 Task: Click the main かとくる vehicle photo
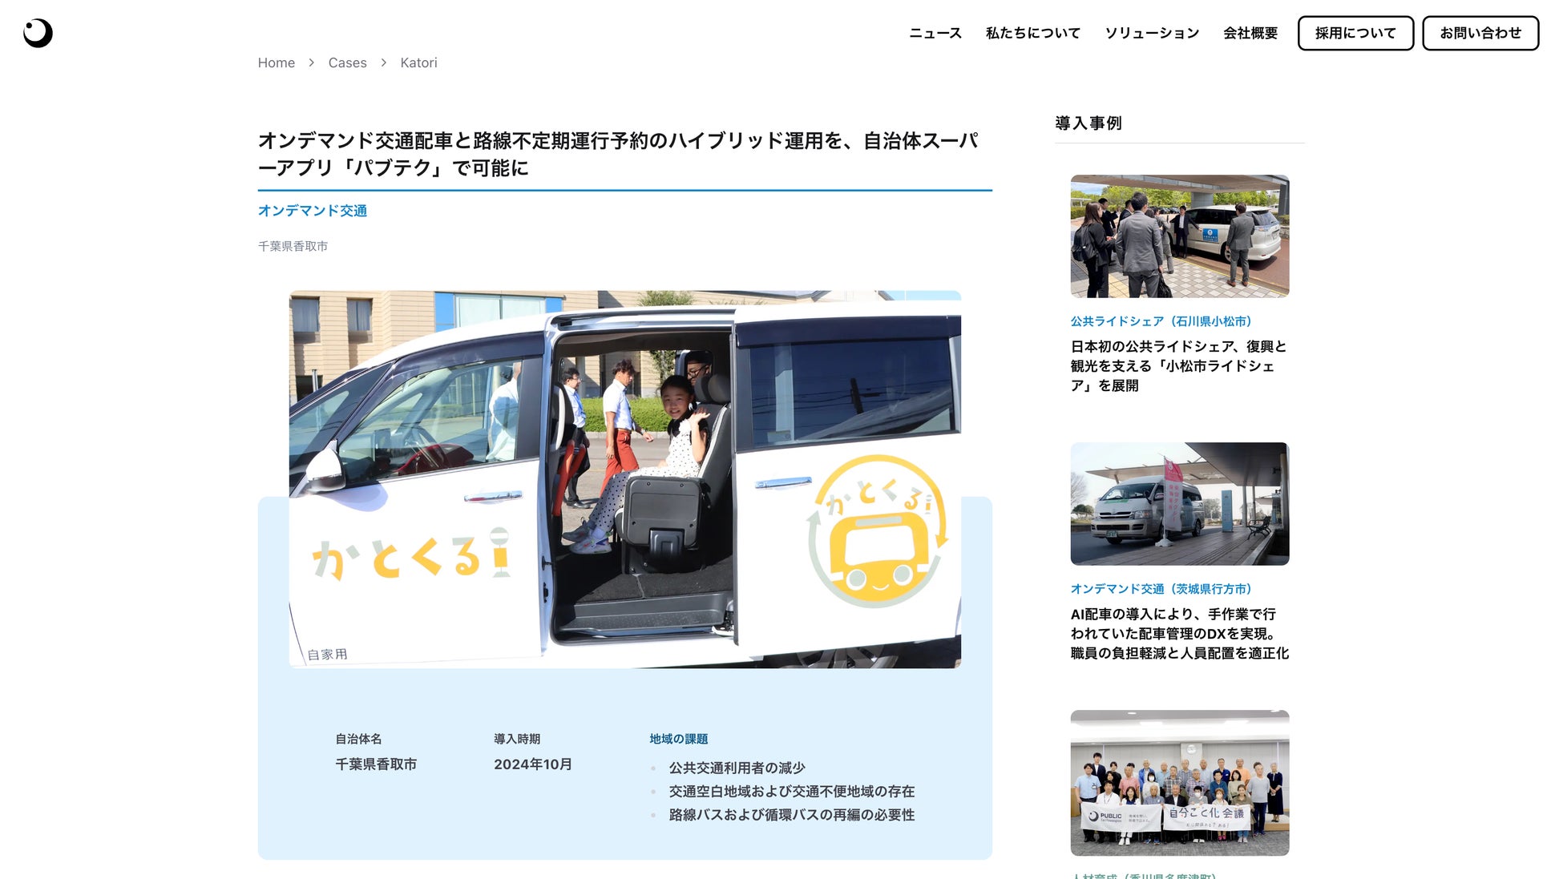click(x=624, y=478)
